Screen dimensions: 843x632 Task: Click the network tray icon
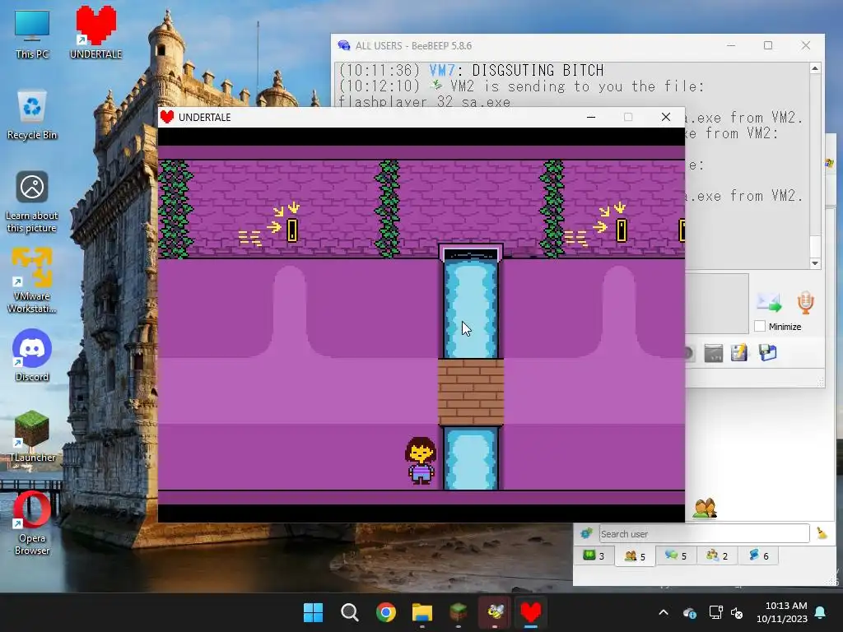(715, 612)
